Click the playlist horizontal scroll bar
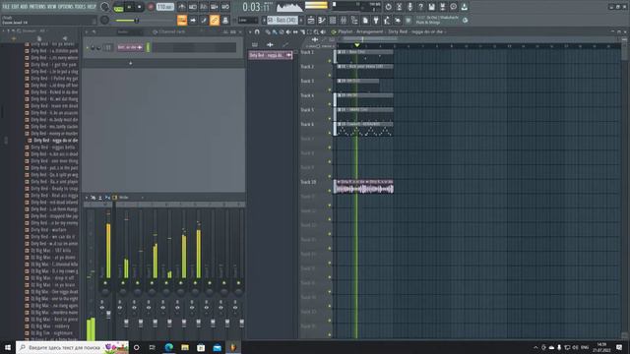 (x=370, y=39)
